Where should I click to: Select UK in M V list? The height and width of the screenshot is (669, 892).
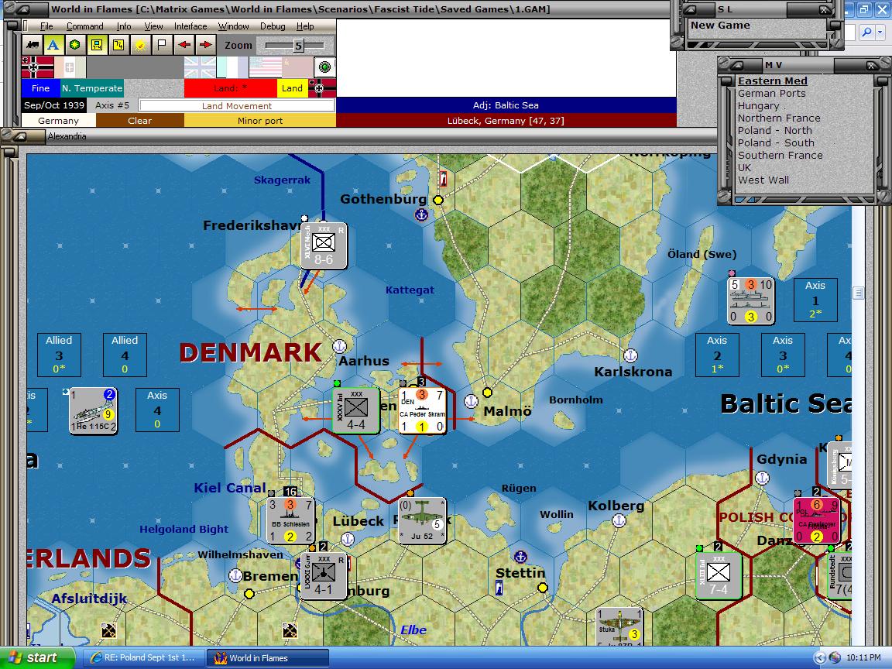[744, 168]
